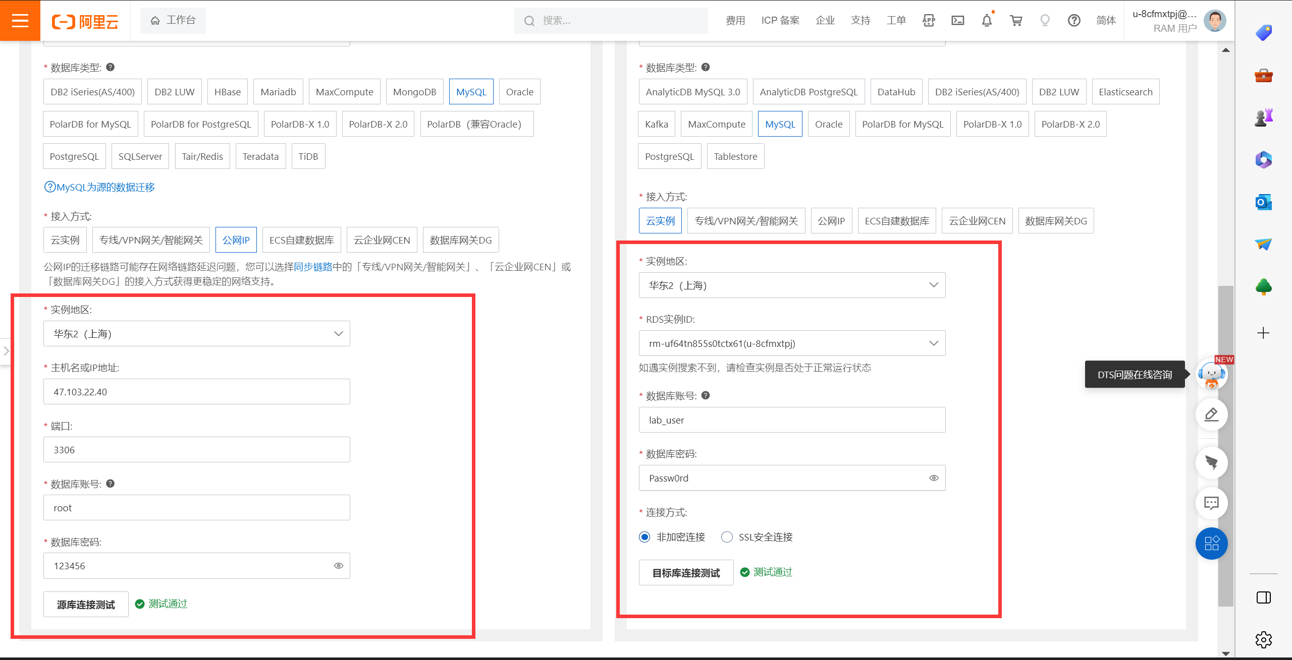Open the paper plane icon in sidebar

[1264, 245]
